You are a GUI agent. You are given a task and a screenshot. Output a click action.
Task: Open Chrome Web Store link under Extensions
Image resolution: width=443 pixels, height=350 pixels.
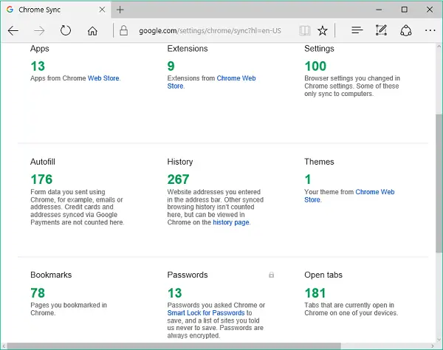236,78
